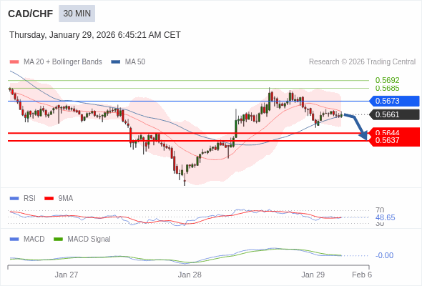Click the 'MA 50' legend label
Image resolution: width=422 pixels, height=286 pixels.
point(135,62)
